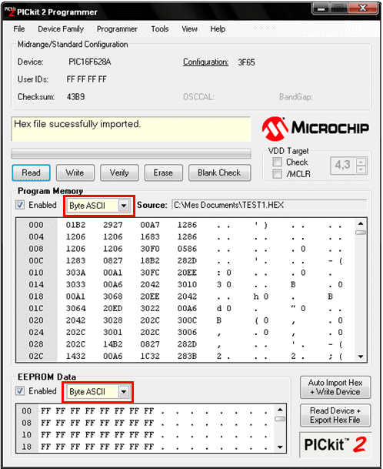Click device name PIC16F628A
This screenshot has height=469, width=383.
tap(90, 62)
